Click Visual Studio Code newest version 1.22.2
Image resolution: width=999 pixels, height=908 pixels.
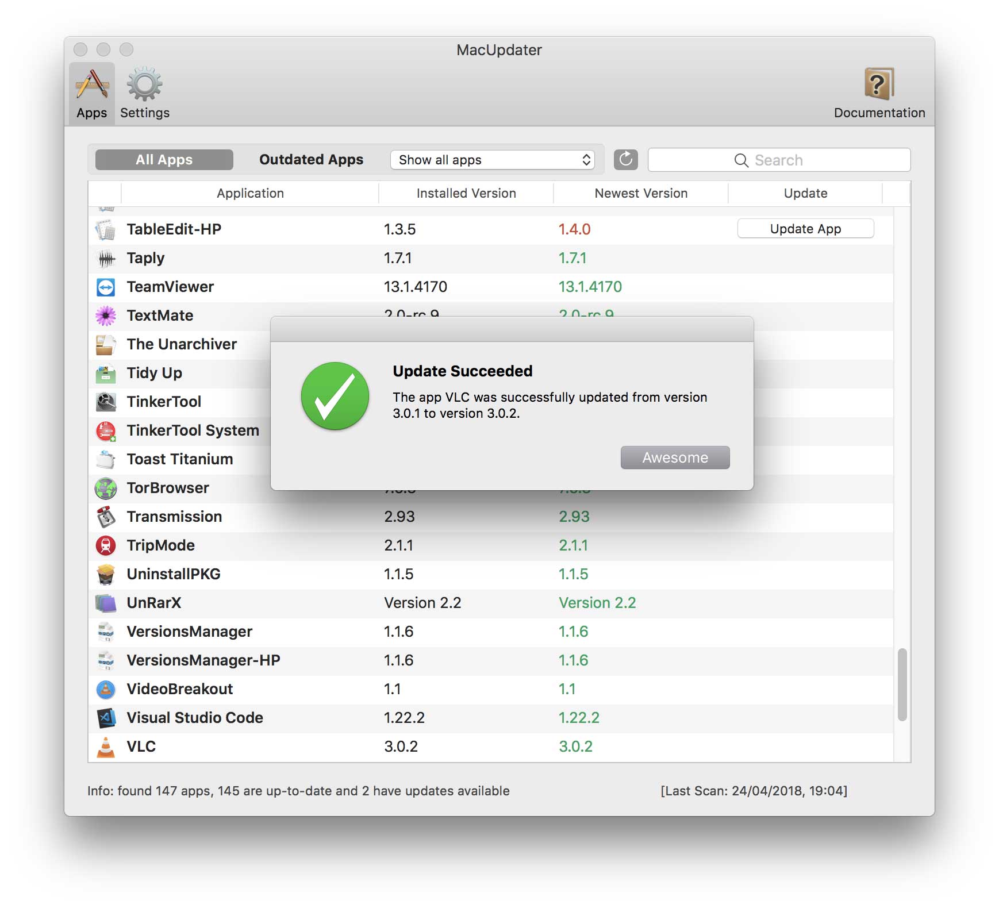coord(579,718)
